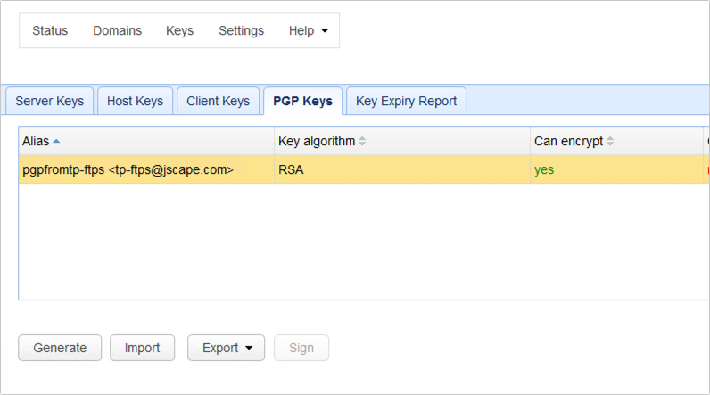Switch to the Server Keys tab
710x395 pixels.
[50, 101]
